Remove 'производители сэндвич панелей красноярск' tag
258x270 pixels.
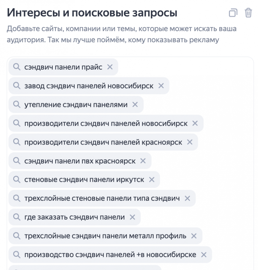(190, 142)
